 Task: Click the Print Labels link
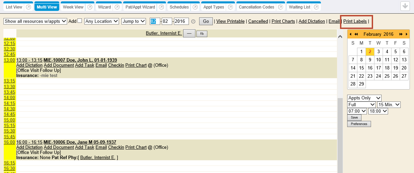point(355,21)
